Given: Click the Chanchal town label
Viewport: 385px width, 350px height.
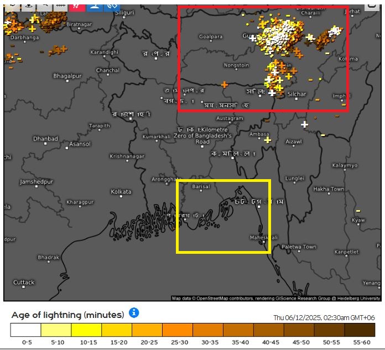Looking at the screenshot, I should [x=108, y=70].
